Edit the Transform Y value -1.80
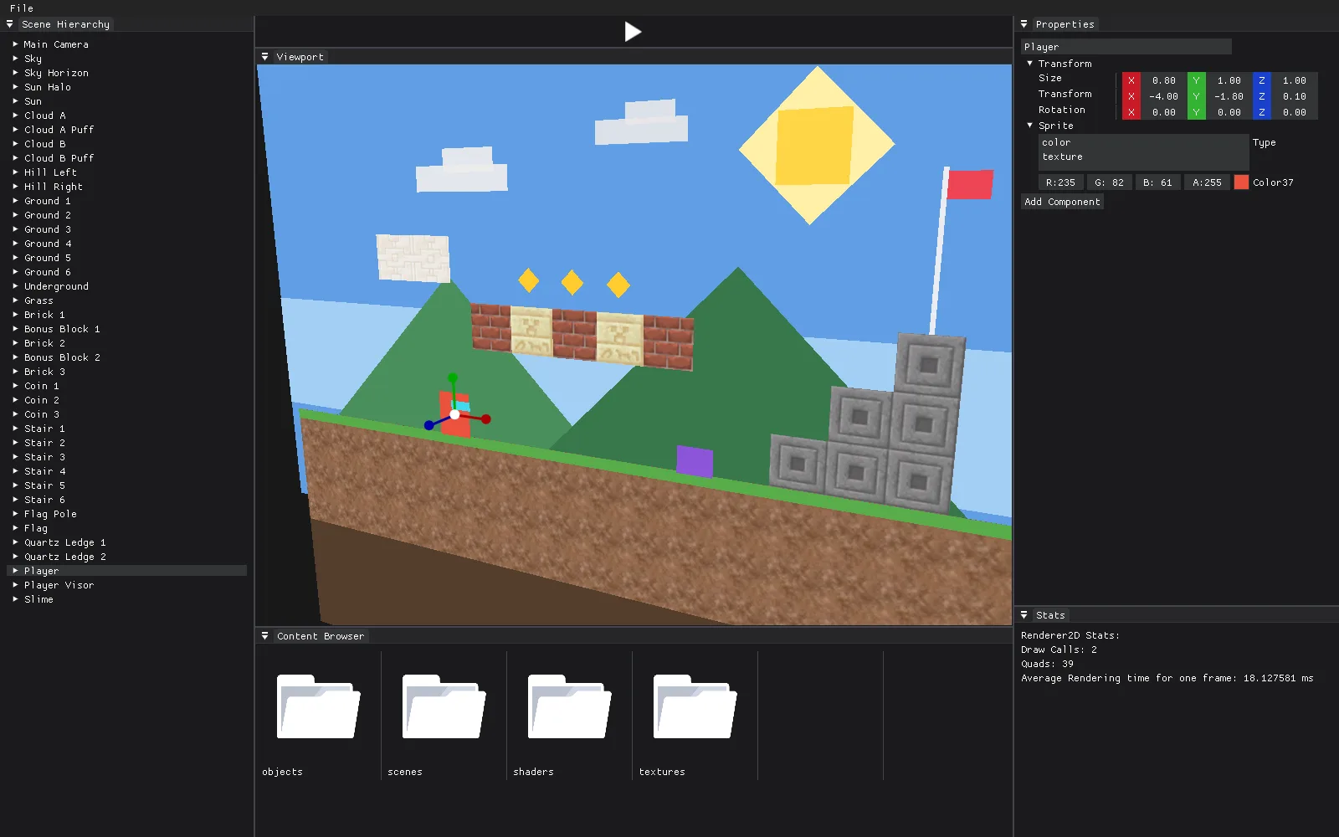Image resolution: width=1339 pixels, height=837 pixels. 1229,96
